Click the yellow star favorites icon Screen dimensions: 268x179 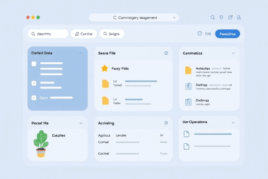click(104, 69)
